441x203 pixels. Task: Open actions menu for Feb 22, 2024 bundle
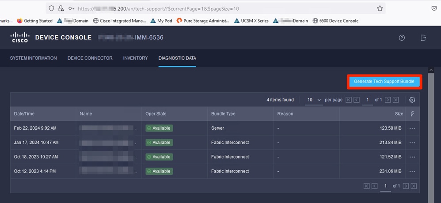tap(412, 128)
